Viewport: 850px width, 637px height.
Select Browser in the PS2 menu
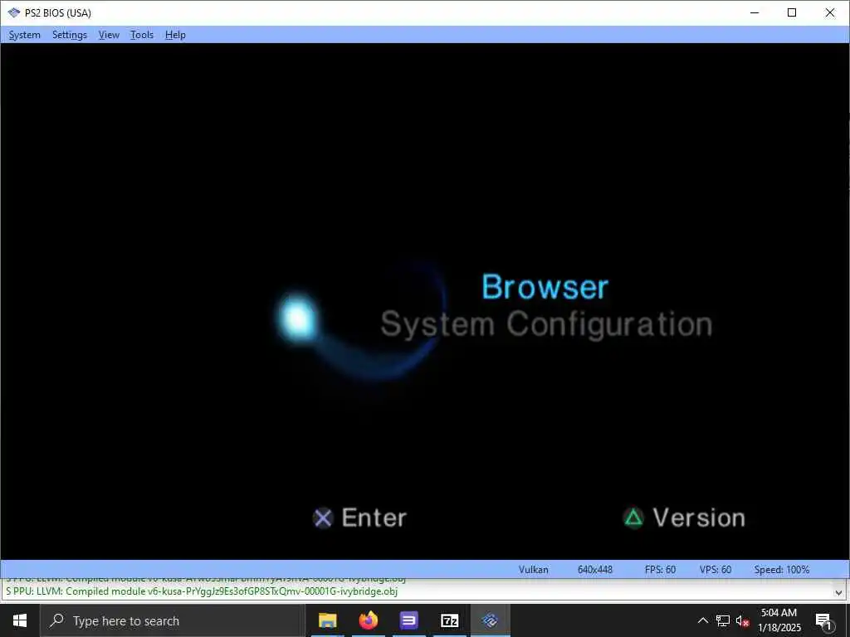click(545, 286)
